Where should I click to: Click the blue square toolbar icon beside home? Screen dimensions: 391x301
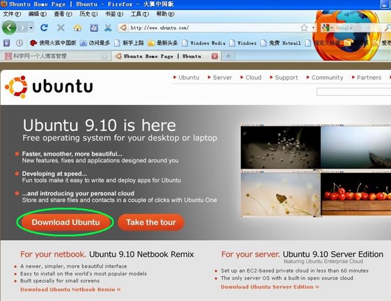[94, 28]
